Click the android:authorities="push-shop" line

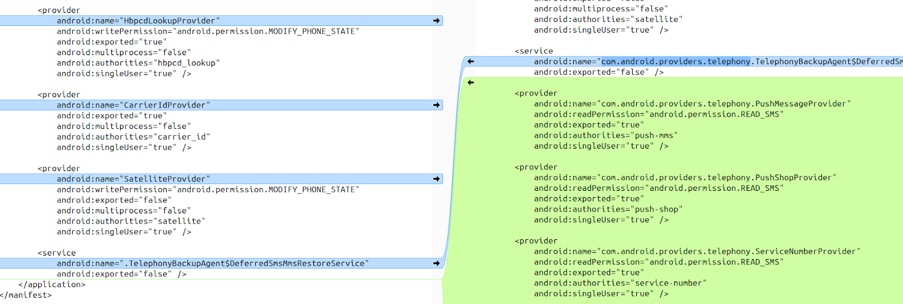(x=608, y=209)
